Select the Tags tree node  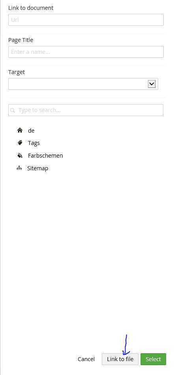click(34, 143)
